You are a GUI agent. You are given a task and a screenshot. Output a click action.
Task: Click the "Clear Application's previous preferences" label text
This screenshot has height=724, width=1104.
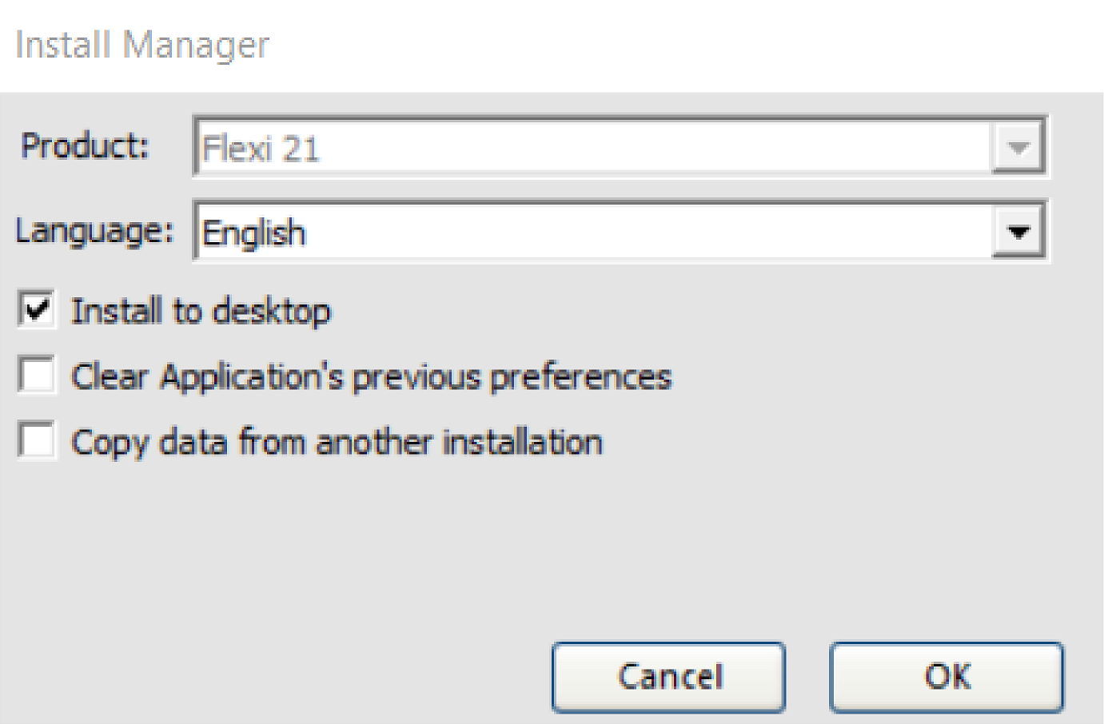tap(371, 376)
